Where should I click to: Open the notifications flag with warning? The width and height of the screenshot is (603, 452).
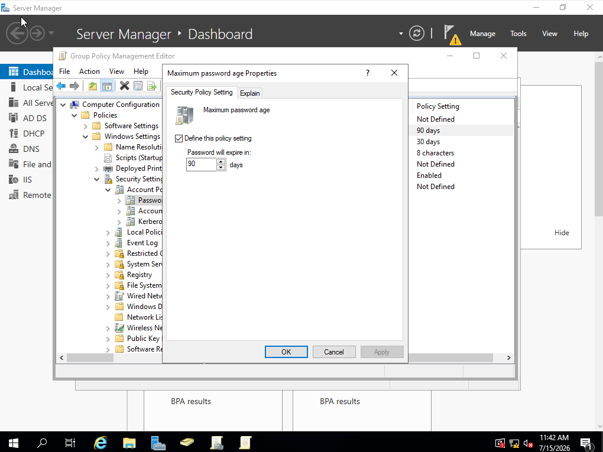[452, 35]
